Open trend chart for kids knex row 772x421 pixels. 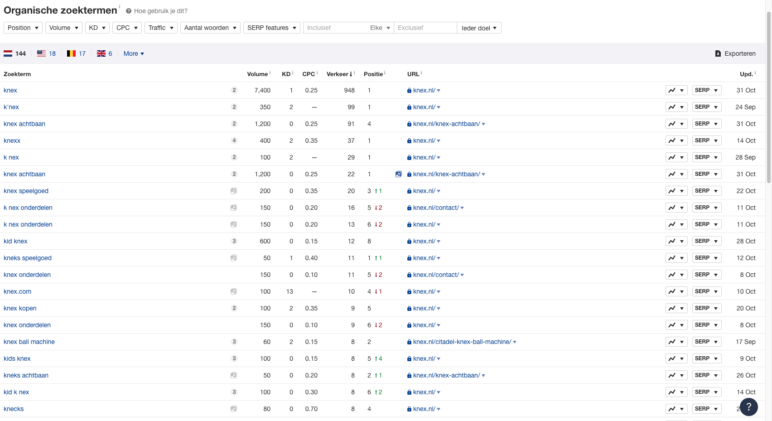tap(676, 358)
